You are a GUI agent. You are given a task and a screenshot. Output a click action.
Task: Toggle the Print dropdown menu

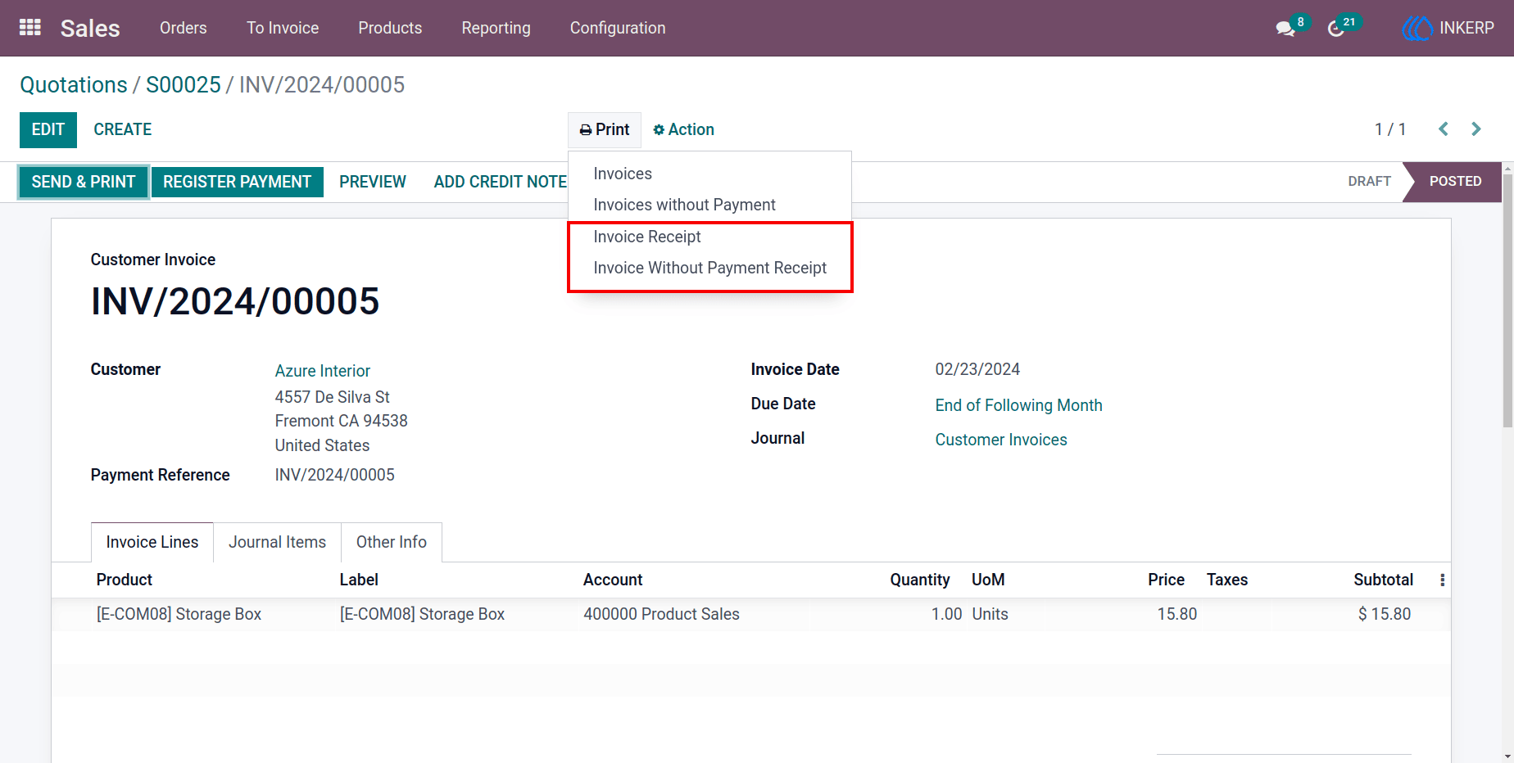[605, 129]
